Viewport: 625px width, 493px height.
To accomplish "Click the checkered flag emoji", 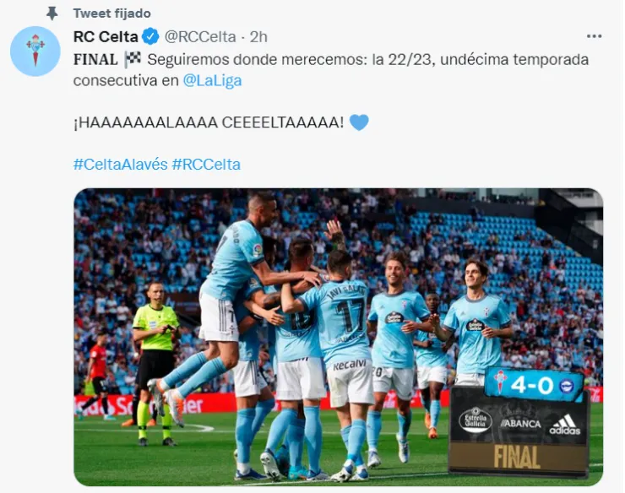I will click(133, 60).
